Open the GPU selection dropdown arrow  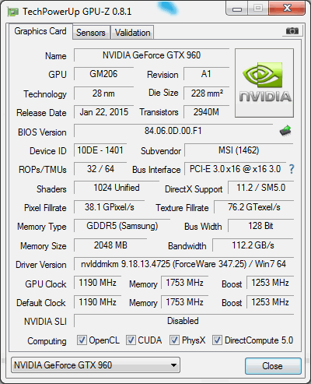pos(173,365)
